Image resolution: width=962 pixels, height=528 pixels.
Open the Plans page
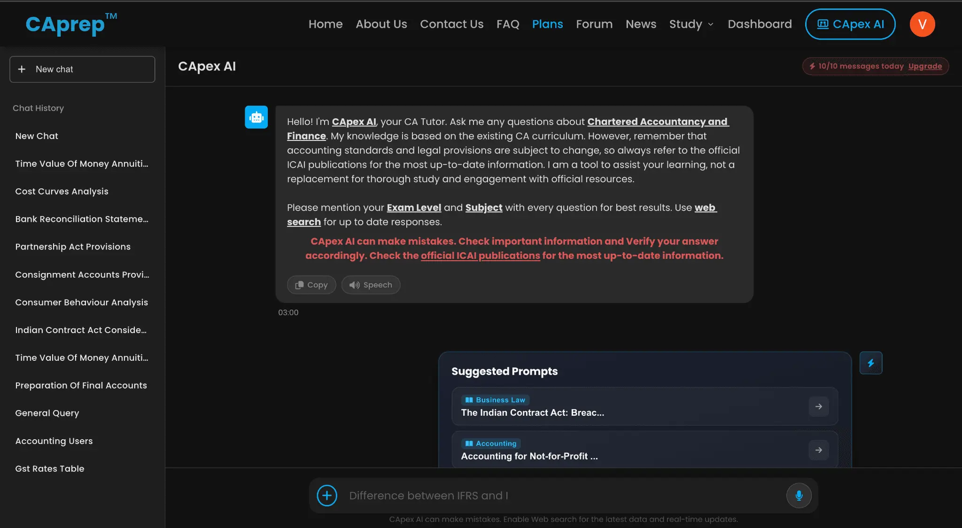click(x=548, y=24)
